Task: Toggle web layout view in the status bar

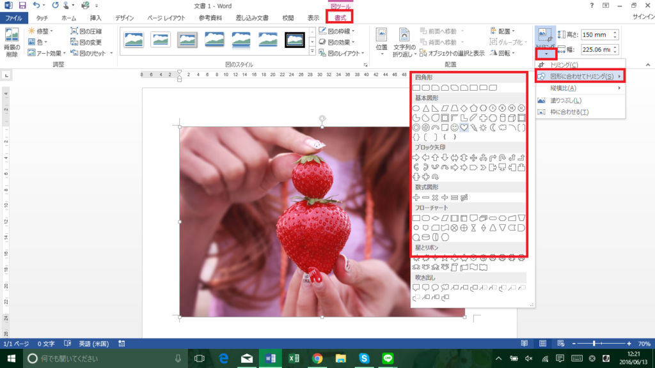Action: (560, 343)
